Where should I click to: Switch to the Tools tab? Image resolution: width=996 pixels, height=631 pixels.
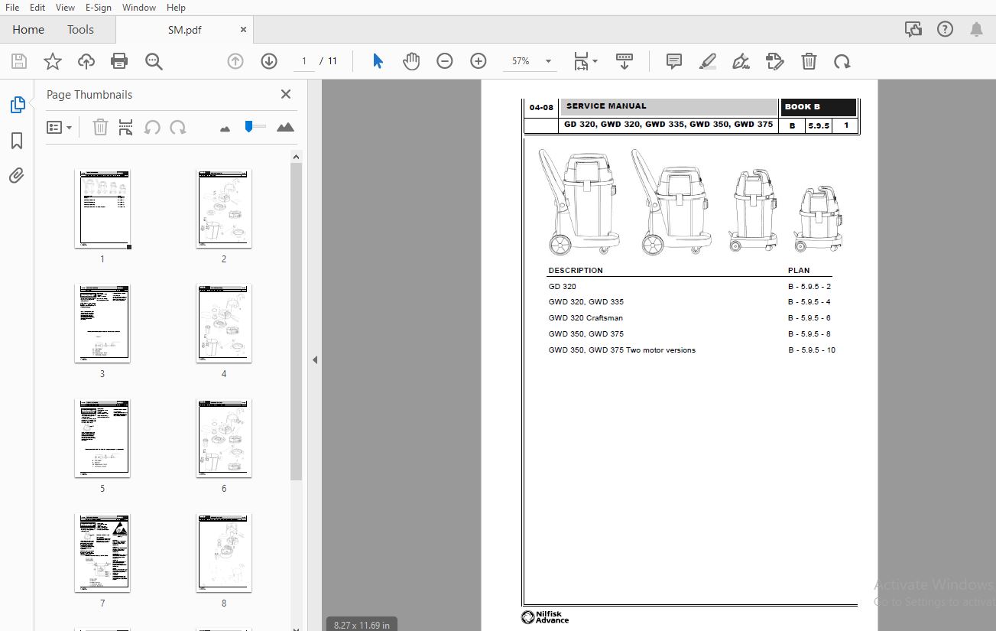pos(80,30)
